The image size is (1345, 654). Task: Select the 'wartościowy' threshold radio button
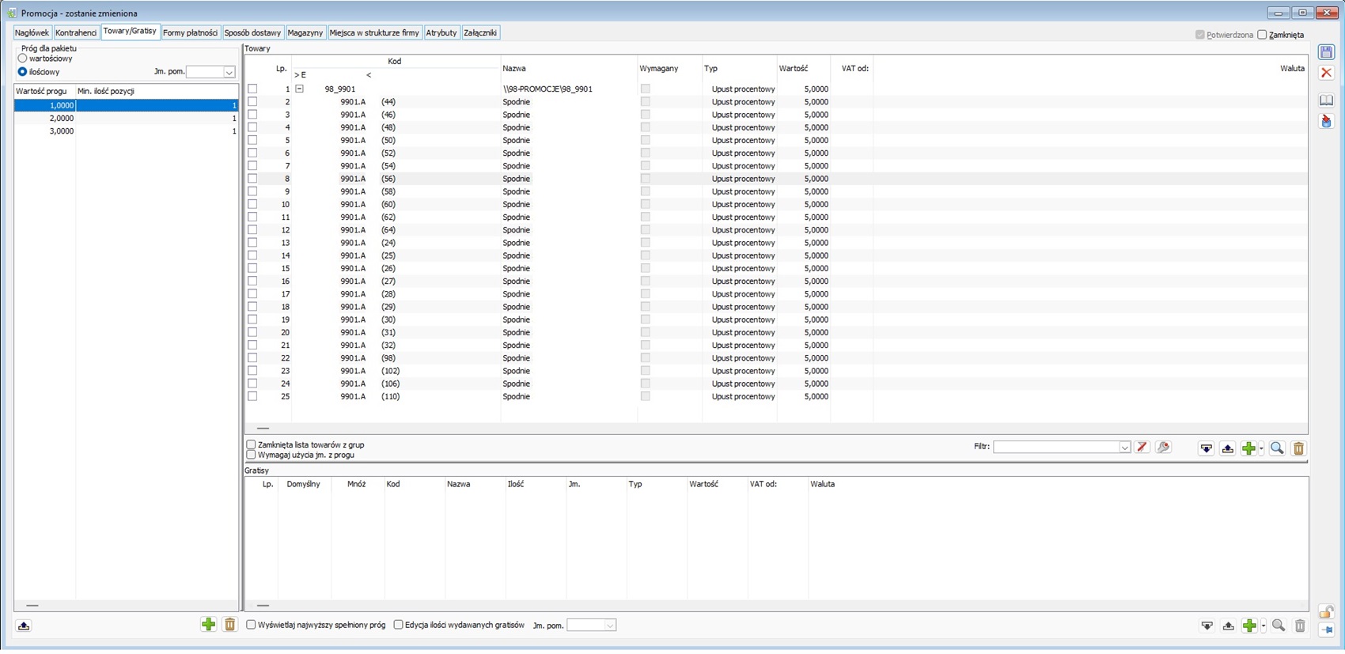(23, 59)
